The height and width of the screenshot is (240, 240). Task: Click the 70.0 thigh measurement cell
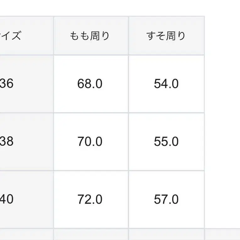pos(91,141)
